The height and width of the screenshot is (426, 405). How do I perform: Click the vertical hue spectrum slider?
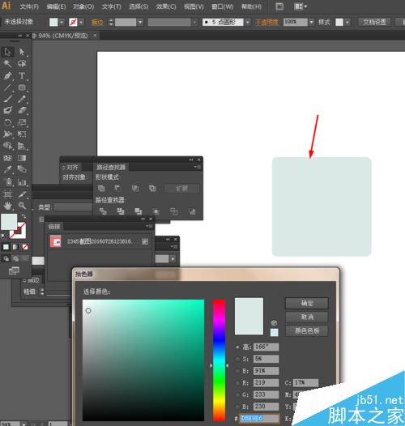point(219,360)
